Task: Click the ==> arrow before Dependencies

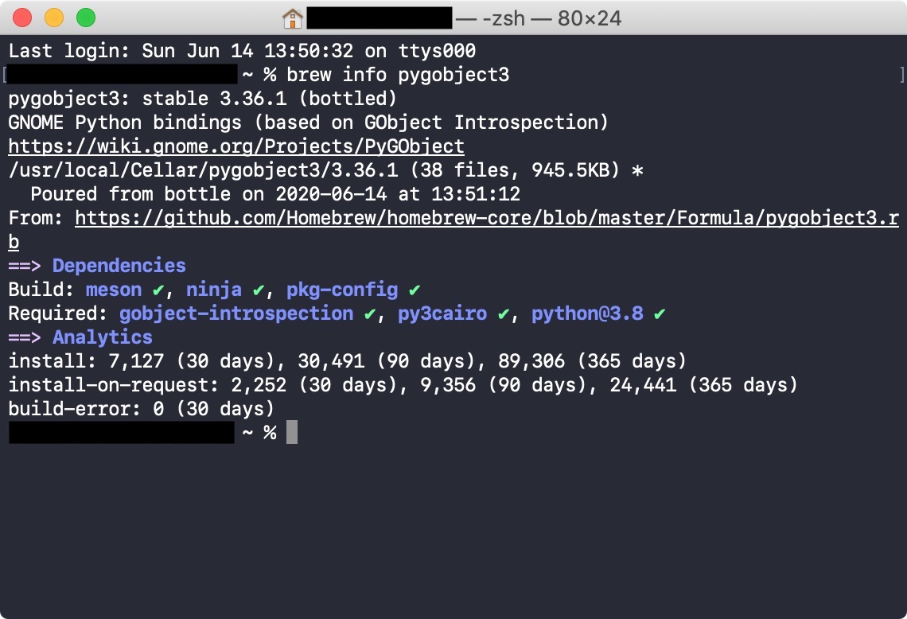Action: pos(25,266)
